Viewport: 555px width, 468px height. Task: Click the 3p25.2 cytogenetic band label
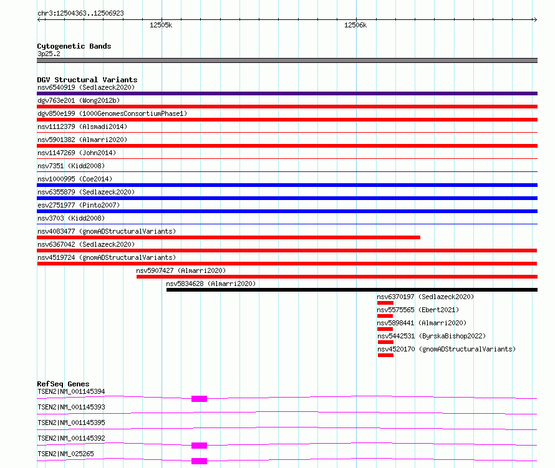pyautogui.click(x=49, y=54)
